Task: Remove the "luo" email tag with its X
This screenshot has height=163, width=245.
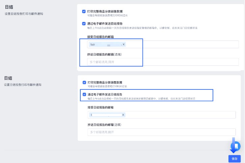Action: coord(124,45)
